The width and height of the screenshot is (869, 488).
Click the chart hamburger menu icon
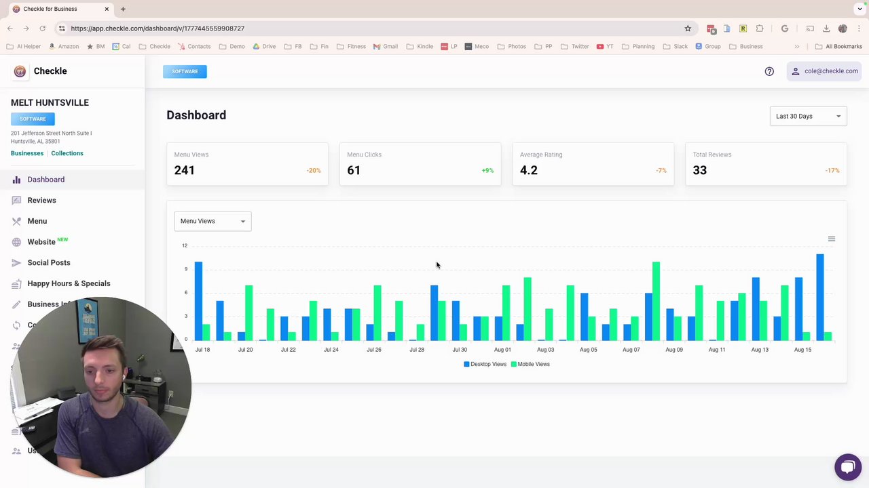(x=831, y=239)
